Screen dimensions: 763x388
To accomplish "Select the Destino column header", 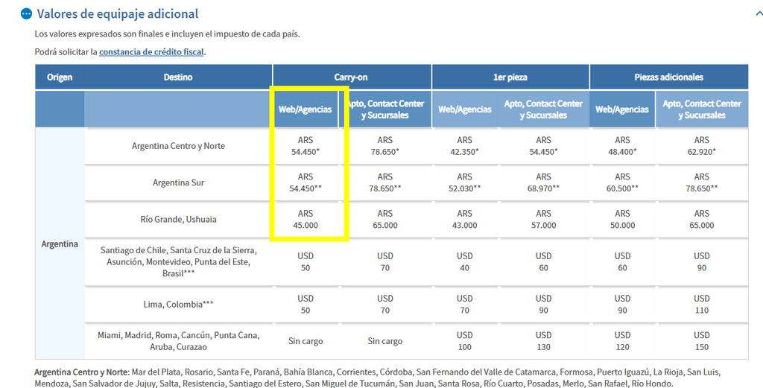I will tap(178, 77).
